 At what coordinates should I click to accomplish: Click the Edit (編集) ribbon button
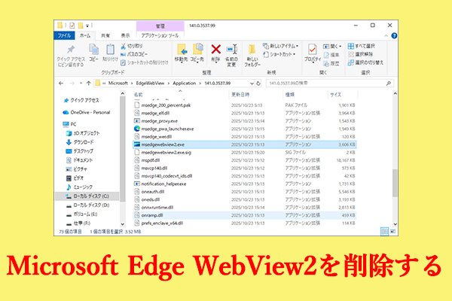pyautogui.click(x=331, y=55)
